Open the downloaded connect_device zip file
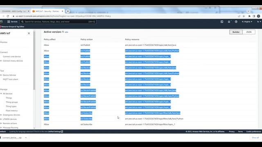 point(12,138)
